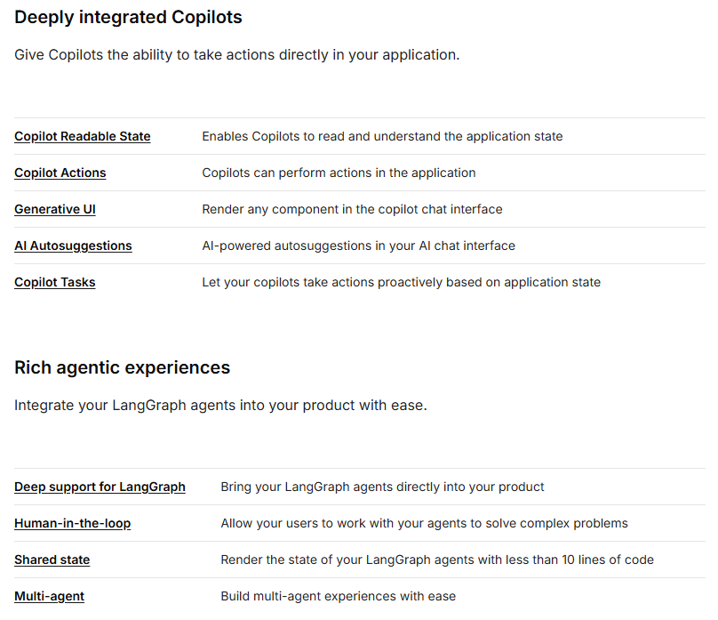
Task: Open the Copilot Readable State link
Action: tap(82, 136)
